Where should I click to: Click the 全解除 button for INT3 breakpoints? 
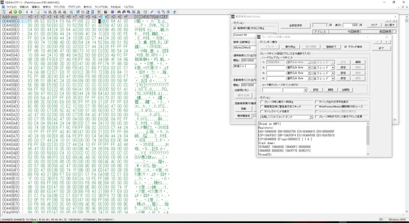[346, 90]
